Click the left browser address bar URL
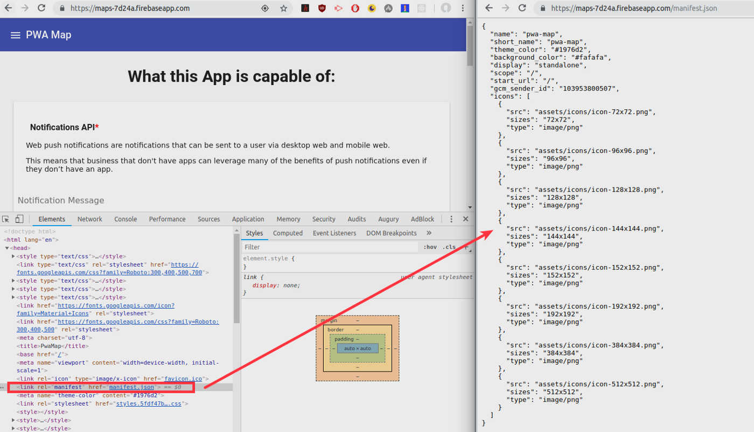Screen dimensions: 754x432 130,9
